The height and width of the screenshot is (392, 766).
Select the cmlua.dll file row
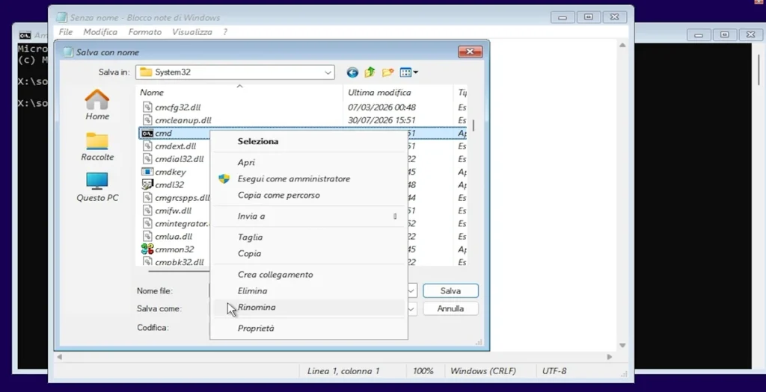click(175, 237)
